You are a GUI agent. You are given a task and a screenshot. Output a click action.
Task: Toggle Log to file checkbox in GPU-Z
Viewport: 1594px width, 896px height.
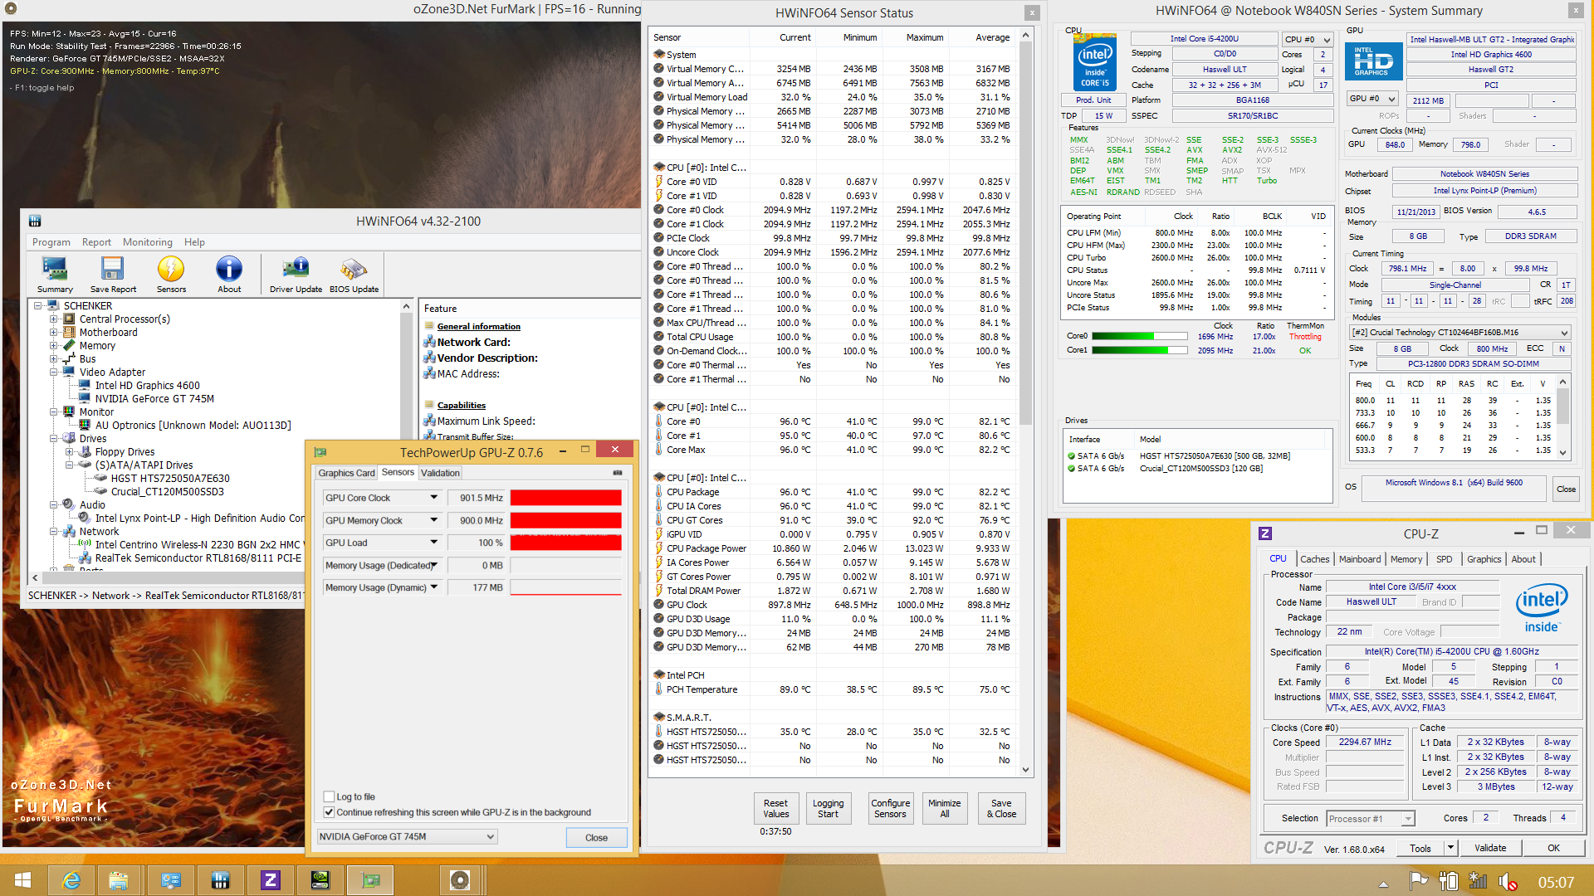pos(330,796)
